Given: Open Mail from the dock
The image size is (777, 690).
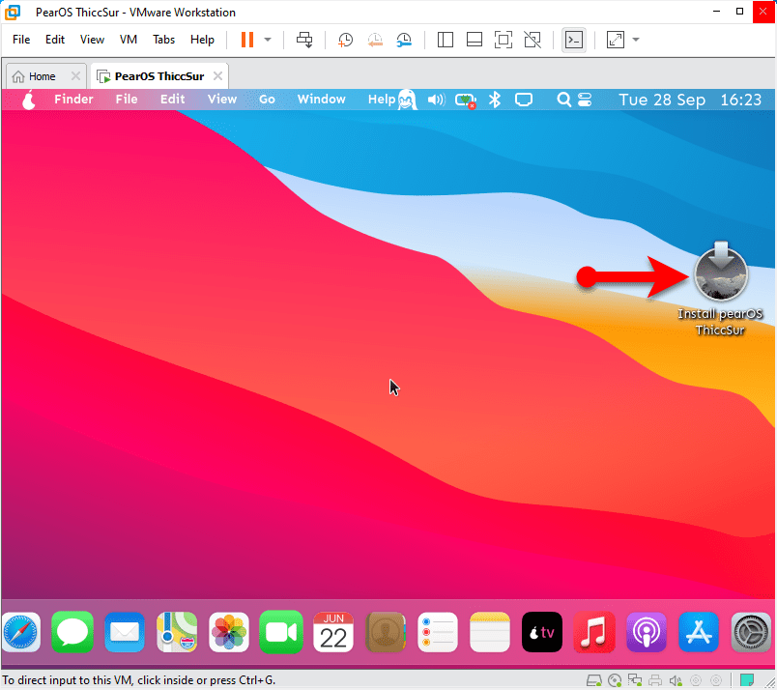Looking at the screenshot, I should point(125,632).
